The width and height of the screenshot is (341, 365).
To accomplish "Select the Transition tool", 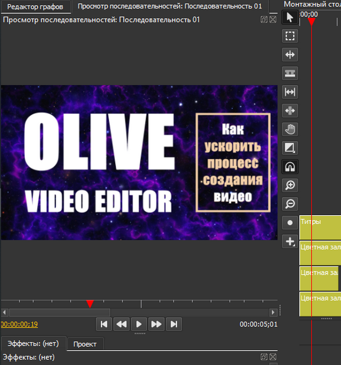I will [x=290, y=148].
